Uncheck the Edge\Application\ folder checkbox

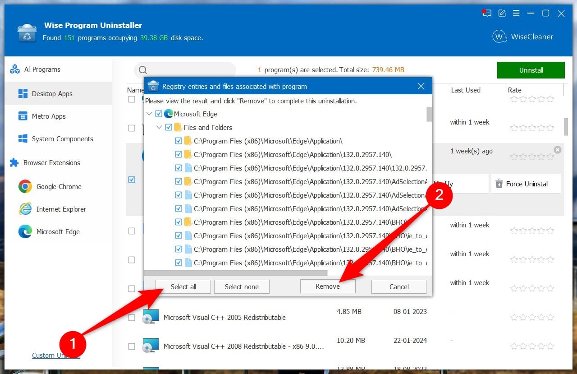[x=179, y=141]
